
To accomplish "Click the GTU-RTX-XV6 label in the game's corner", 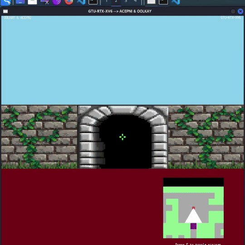I will (231, 18).
